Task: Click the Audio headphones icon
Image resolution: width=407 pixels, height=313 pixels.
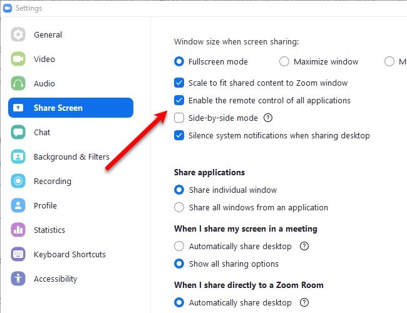Action: click(18, 84)
